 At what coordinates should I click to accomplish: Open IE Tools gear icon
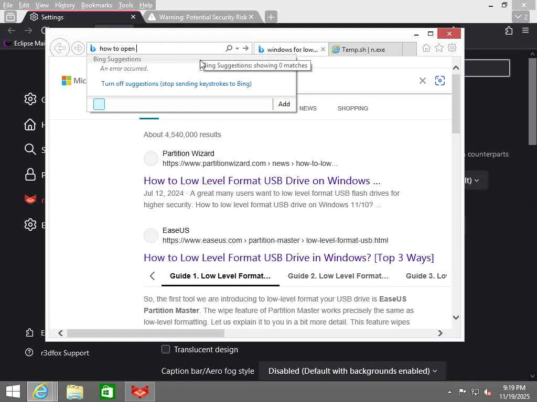(452, 48)
